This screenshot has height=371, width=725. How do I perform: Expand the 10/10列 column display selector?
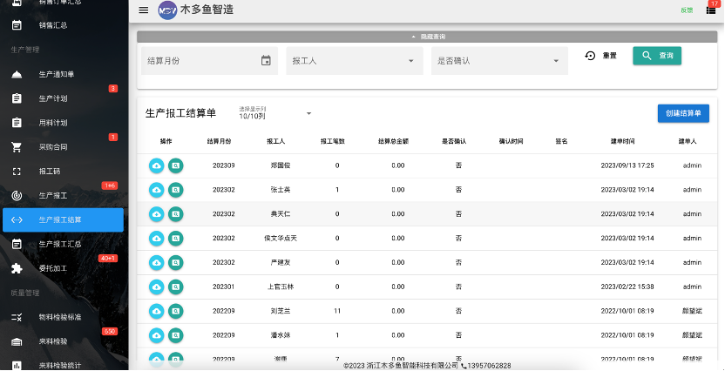tap(275, 113)
